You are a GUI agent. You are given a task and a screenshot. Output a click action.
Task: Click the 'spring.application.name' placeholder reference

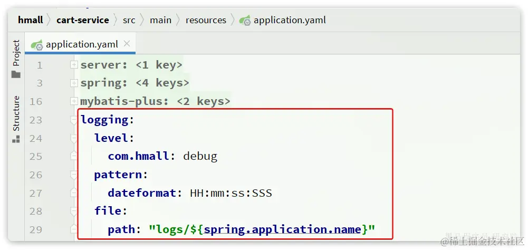point(282,230)
